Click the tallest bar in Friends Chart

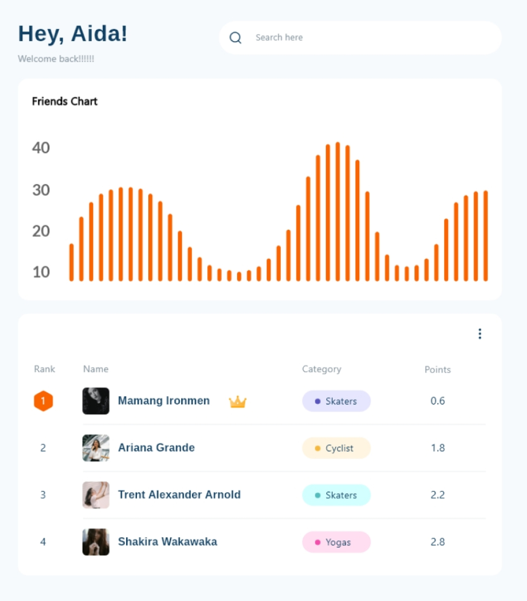tap(338, 212)
